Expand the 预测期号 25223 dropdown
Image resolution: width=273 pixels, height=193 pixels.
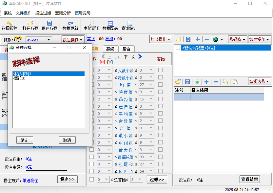click(49, 40)
